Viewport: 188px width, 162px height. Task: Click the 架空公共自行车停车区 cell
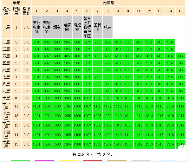pyautogui.click(x=87, y=27)
